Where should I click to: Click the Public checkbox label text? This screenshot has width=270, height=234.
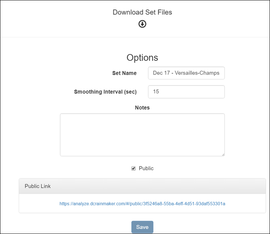[x=146, y=168]
